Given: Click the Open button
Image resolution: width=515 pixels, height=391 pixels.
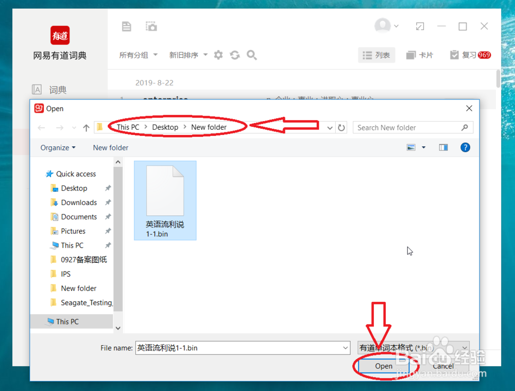Looking at the screenshot, I should (384, 366).
